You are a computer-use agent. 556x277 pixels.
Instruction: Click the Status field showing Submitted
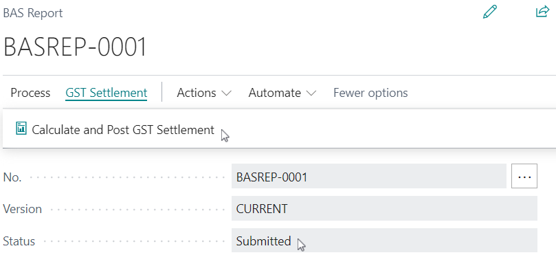point(383,241)
